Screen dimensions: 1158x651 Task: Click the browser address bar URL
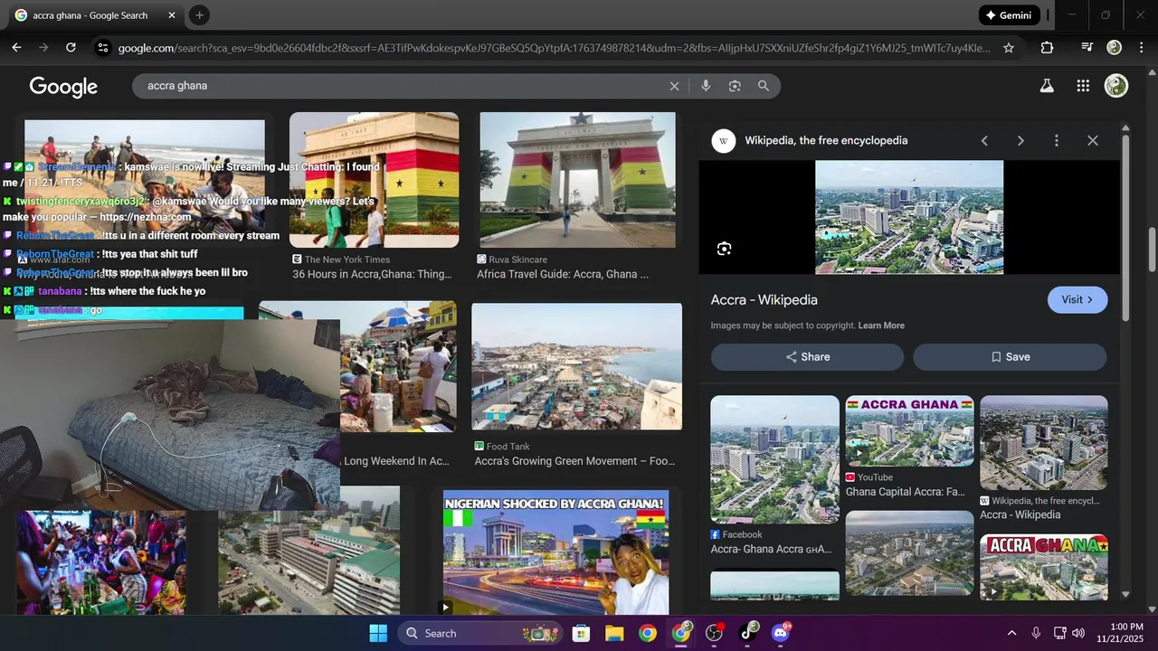[554, 48]
